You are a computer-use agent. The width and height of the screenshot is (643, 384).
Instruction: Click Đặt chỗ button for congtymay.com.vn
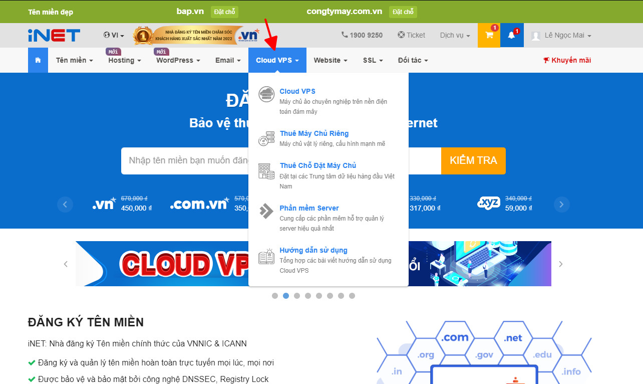pyautogui.click(x=403, y=12)
